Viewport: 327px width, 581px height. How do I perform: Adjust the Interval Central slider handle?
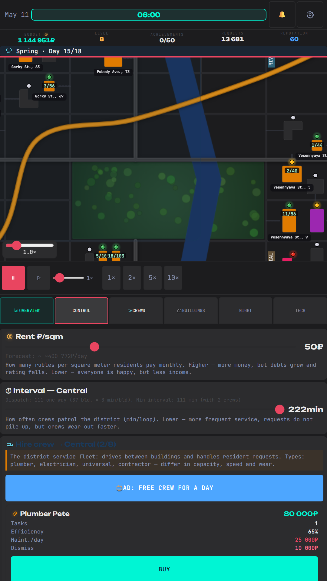pos(280,409)
